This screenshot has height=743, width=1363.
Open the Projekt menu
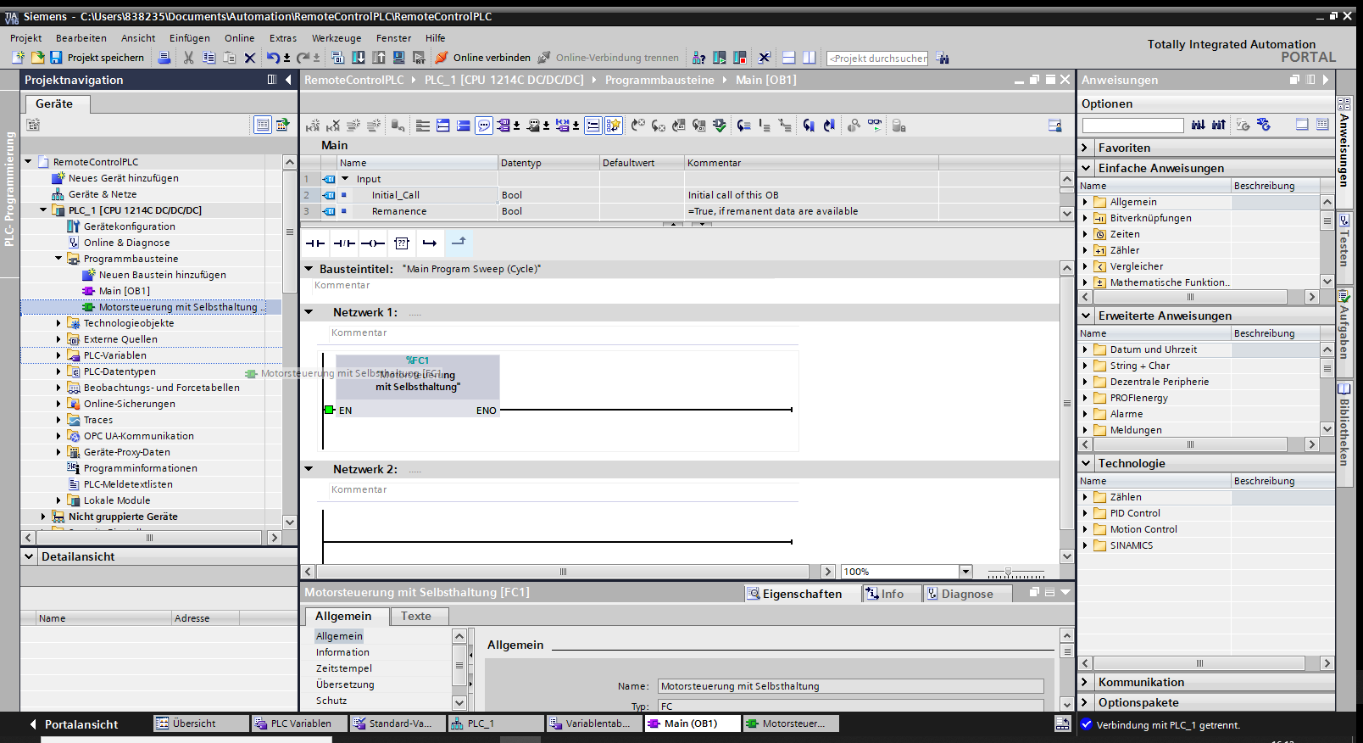pyautogui.click(x=25, y=38)
